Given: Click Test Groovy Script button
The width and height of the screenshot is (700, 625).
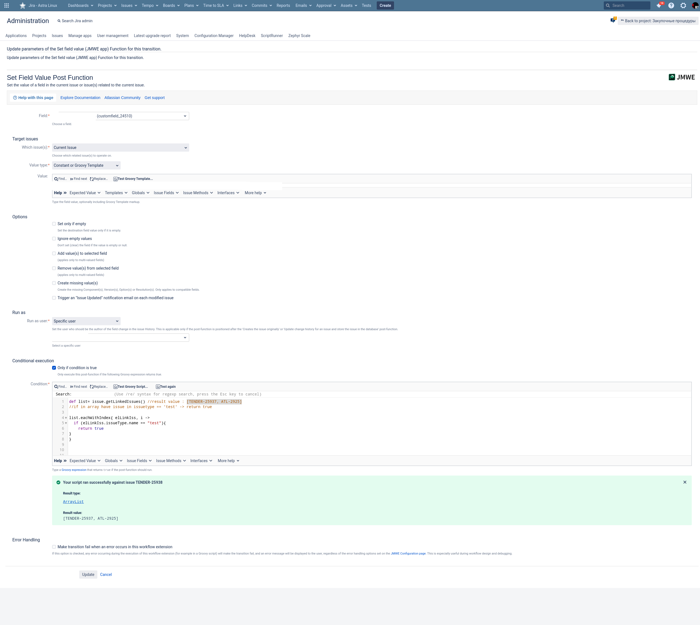Looking at the screenshot, I should [x=131, y=387].
